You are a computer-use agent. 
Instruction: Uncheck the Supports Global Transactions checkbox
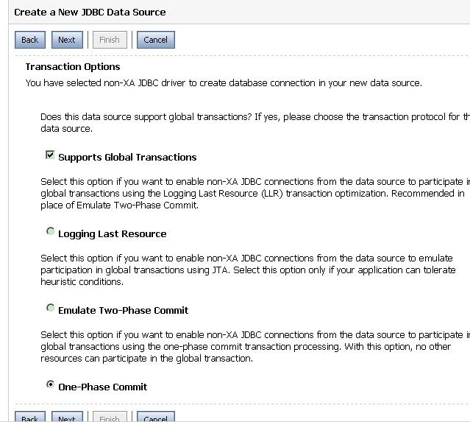[50, 155]
